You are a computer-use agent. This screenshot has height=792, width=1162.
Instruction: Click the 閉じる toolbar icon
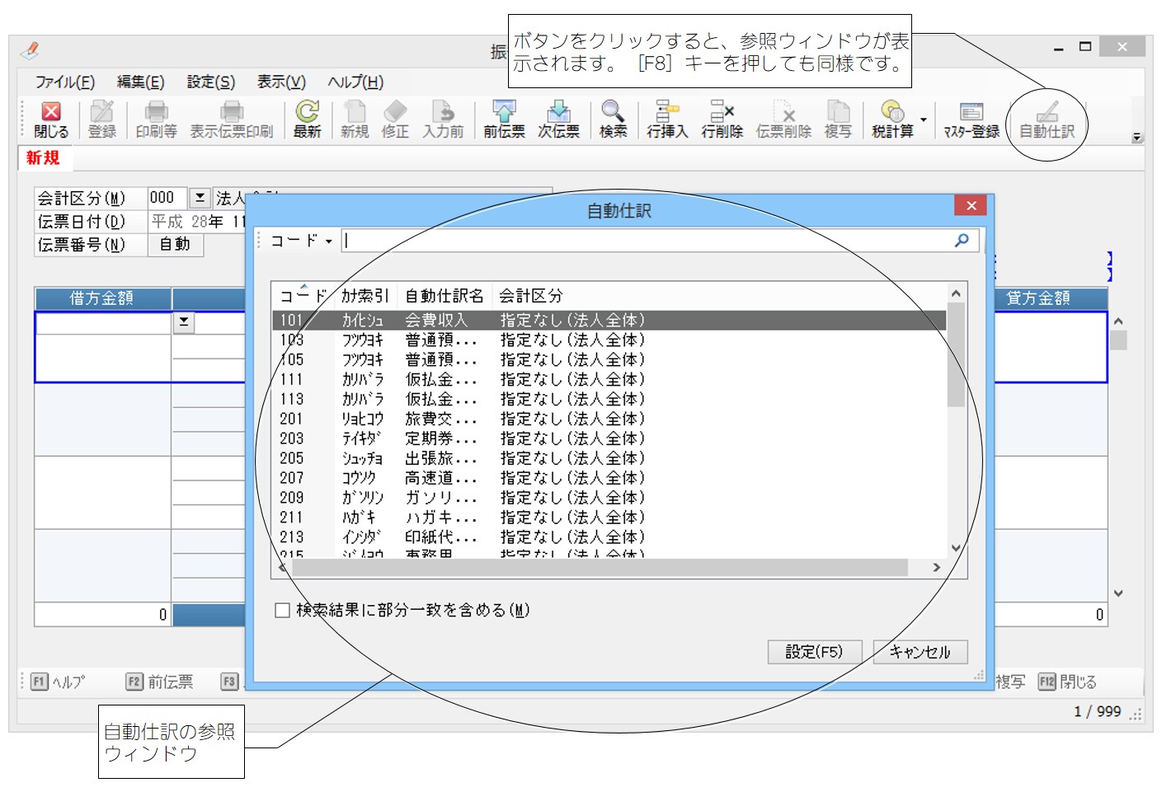pos(51,120)
